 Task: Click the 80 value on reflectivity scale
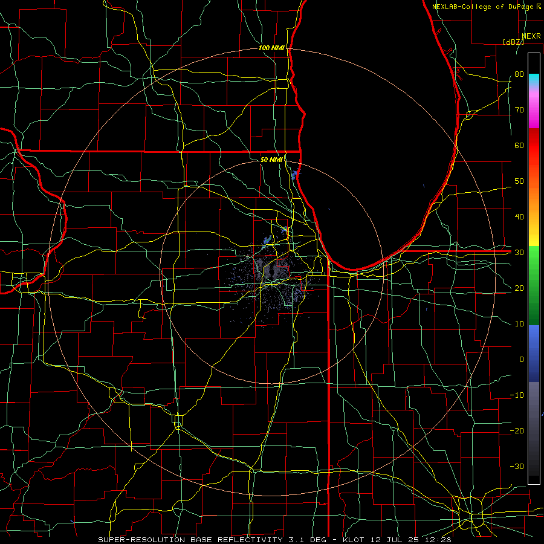click(x=519, y=74)
